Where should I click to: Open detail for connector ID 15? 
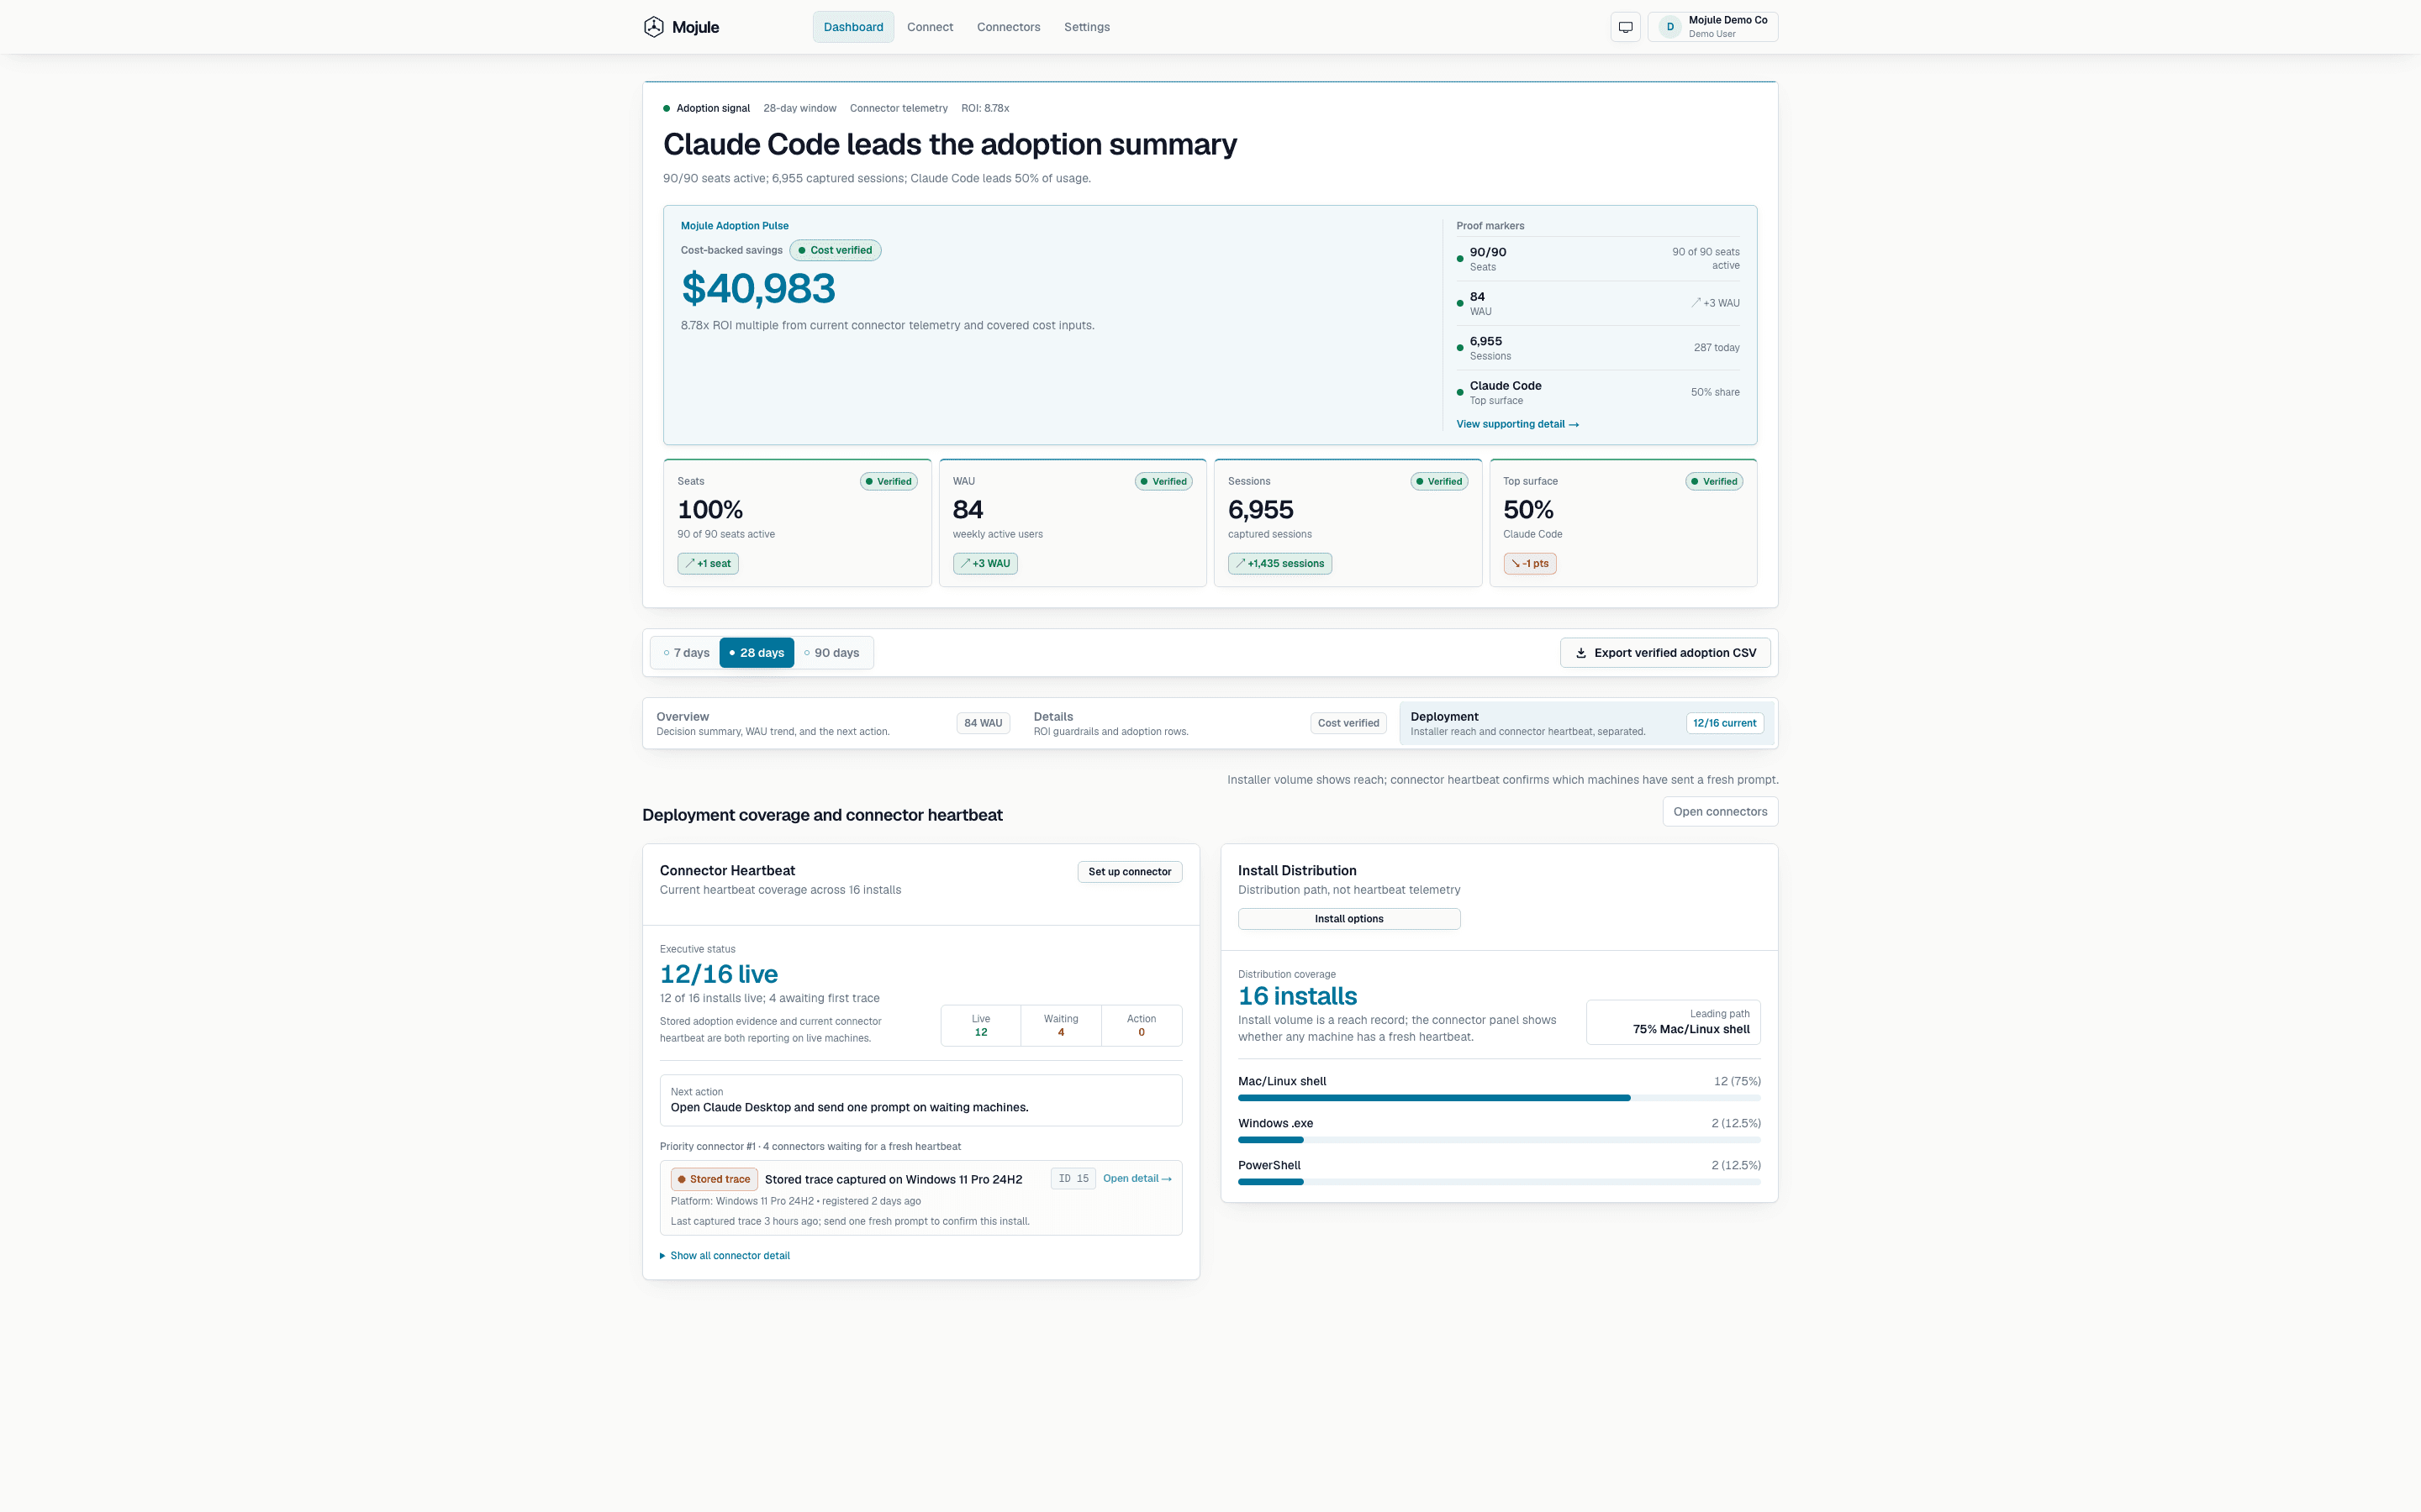[1137, 1179]
